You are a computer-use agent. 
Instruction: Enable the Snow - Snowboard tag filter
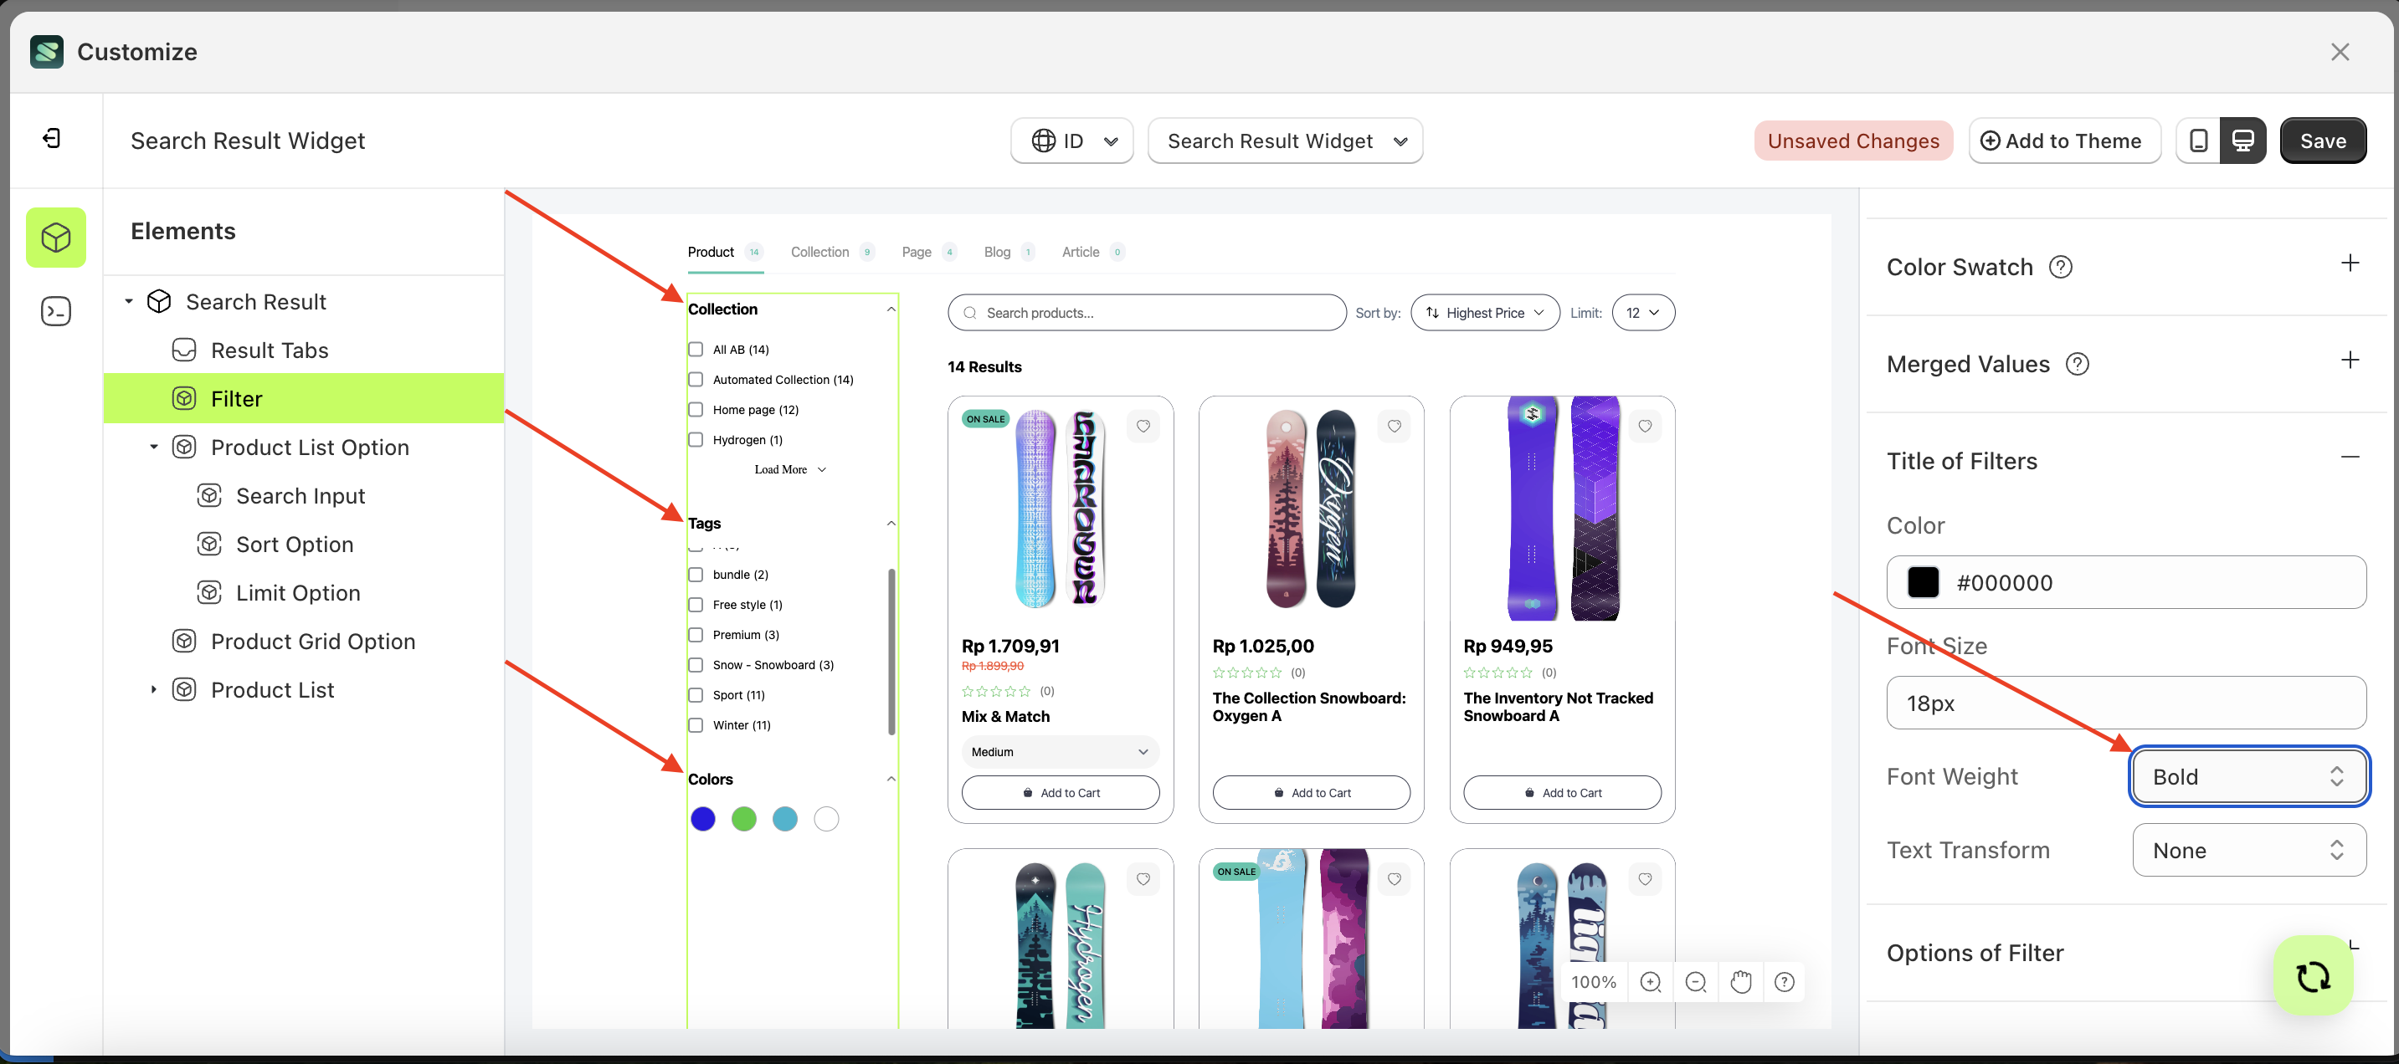click(x=696, y=665)
